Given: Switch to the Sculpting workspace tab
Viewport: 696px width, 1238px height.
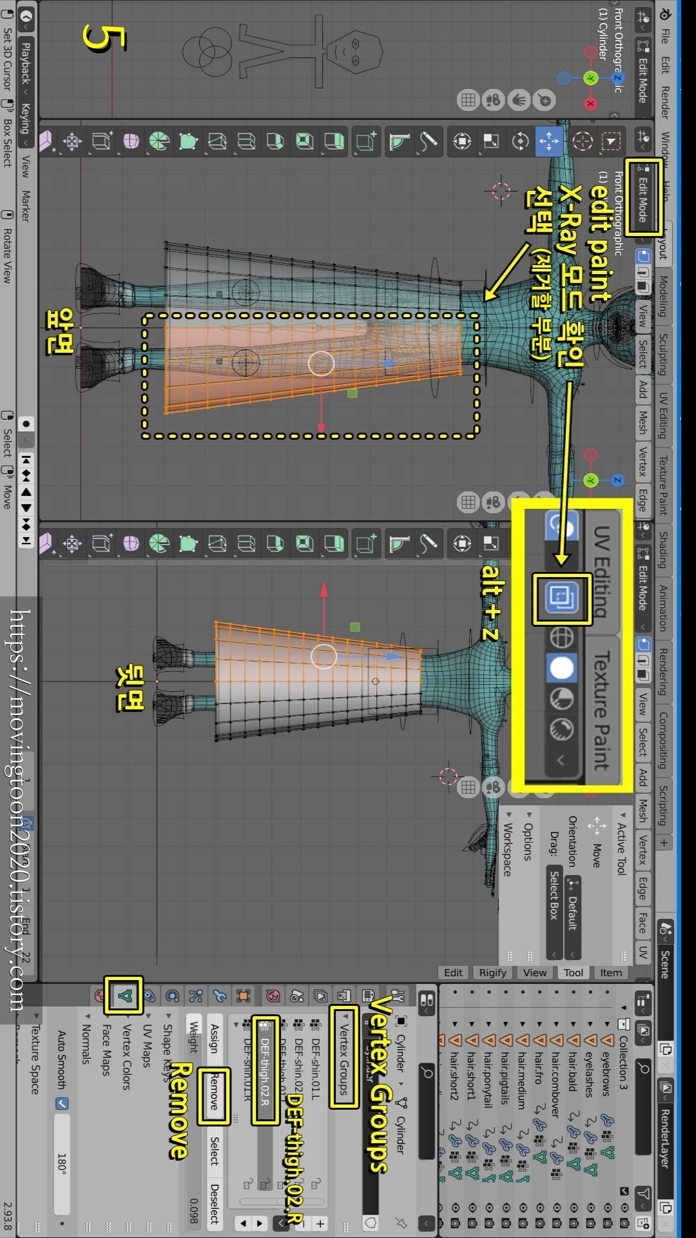Looking at the screenshot, I should point(663,354).
